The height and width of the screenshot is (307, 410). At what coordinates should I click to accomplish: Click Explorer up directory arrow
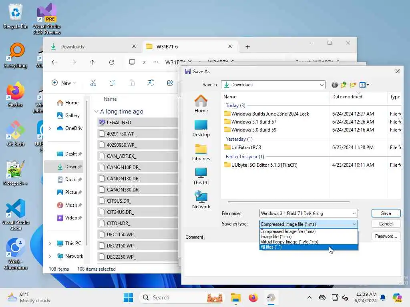pos(92,62)
